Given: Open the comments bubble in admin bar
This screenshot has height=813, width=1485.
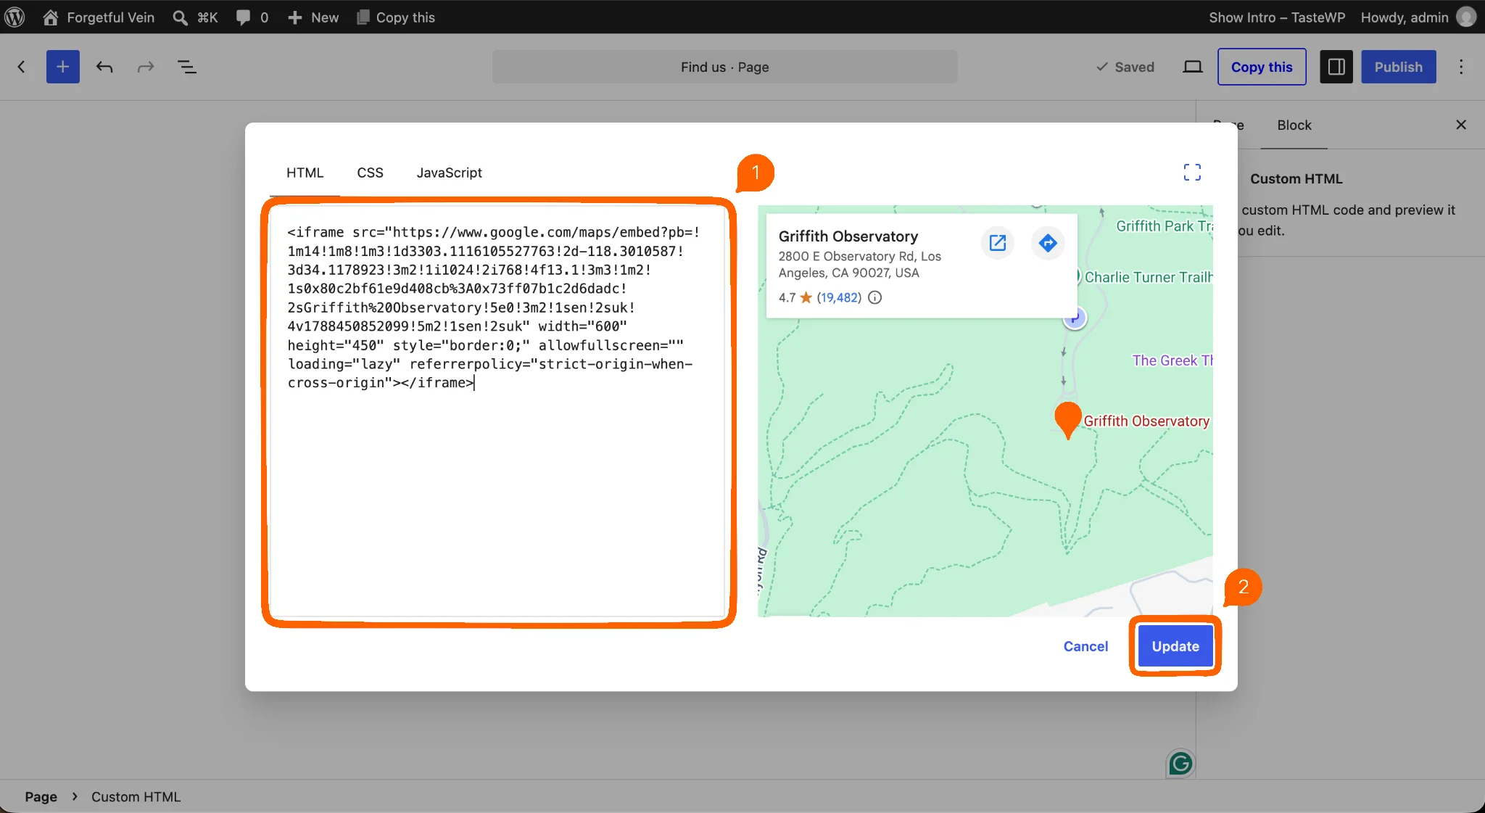Looking at the screenshot, I should point(252,17).
